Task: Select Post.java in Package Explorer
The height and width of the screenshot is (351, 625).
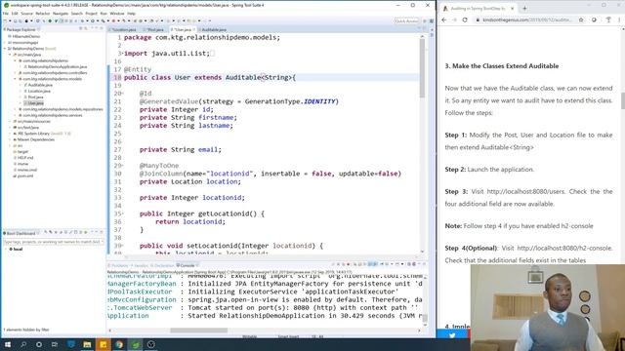Action: [35, 97]
